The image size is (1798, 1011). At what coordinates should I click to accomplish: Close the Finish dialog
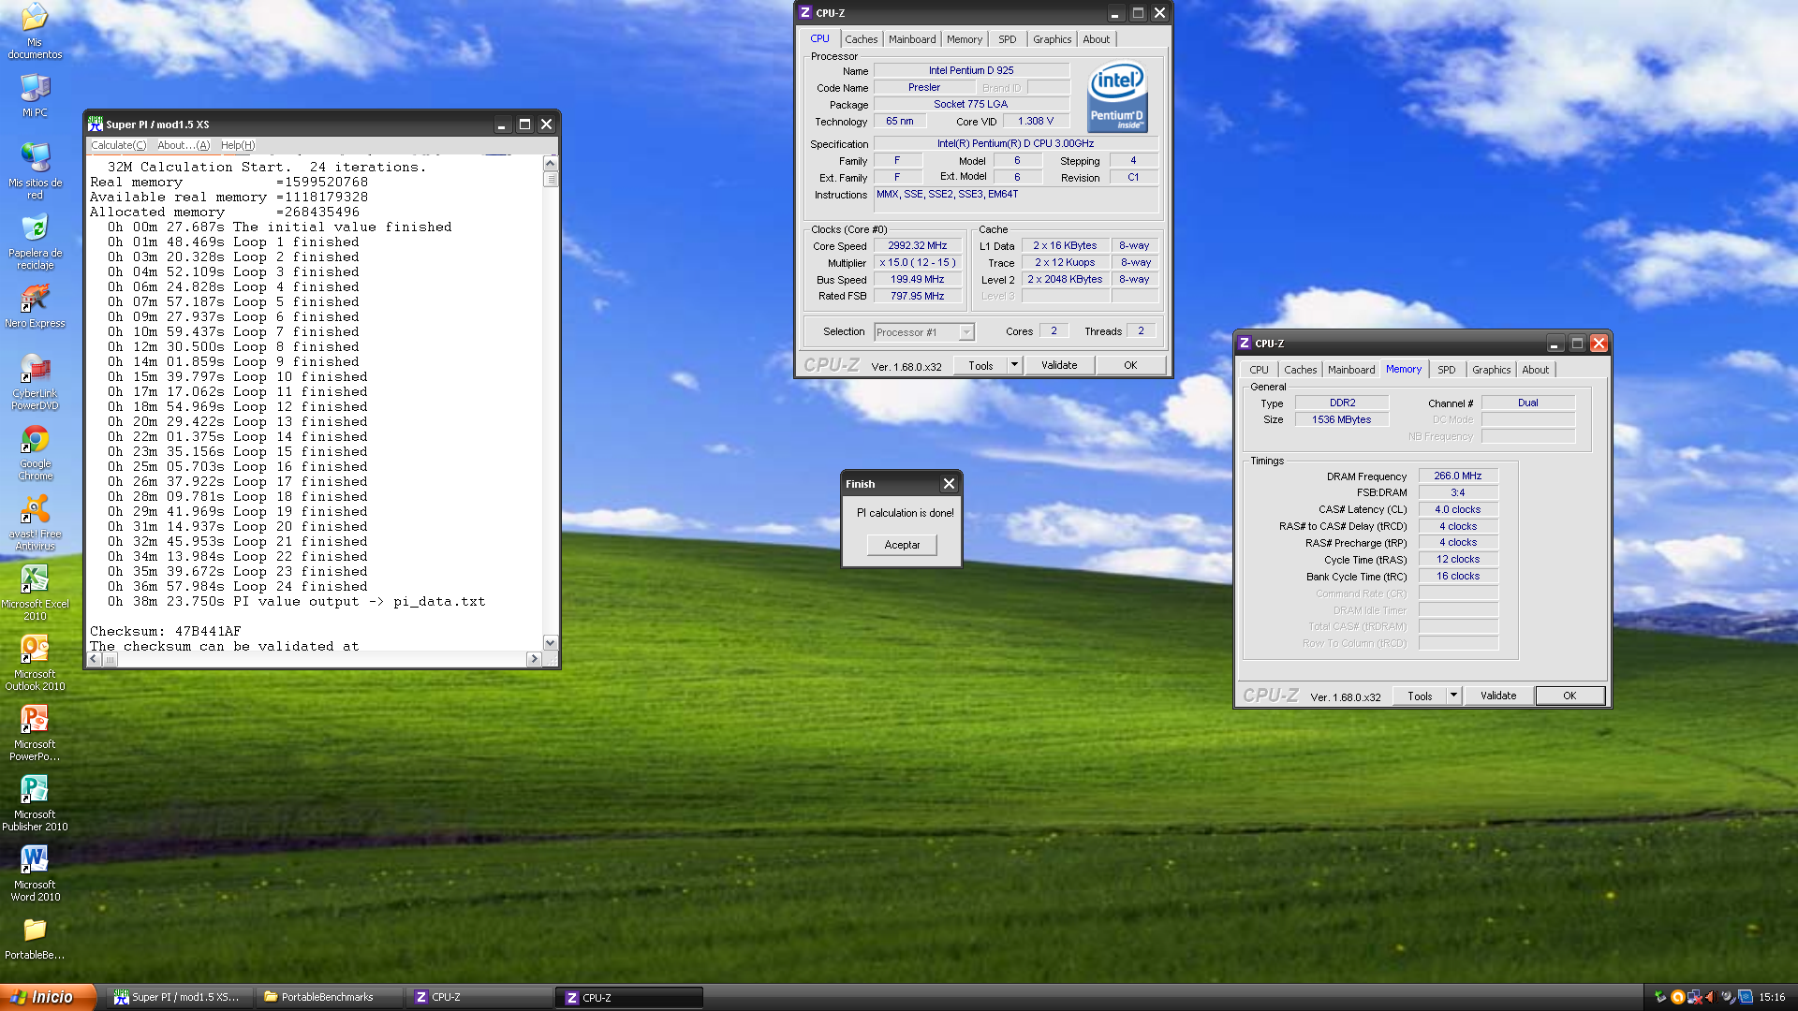pos(949,484)
